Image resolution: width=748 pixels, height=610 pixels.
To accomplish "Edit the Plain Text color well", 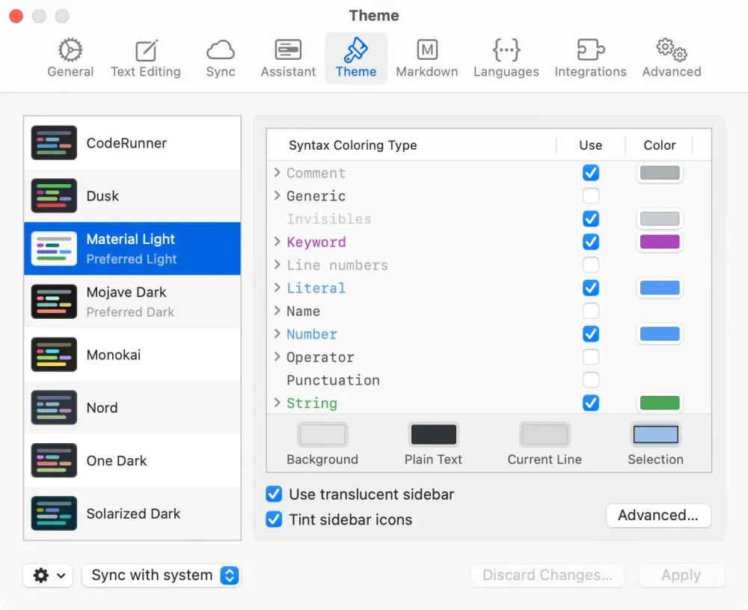I will pyautogui.click(x=434, y=434).
